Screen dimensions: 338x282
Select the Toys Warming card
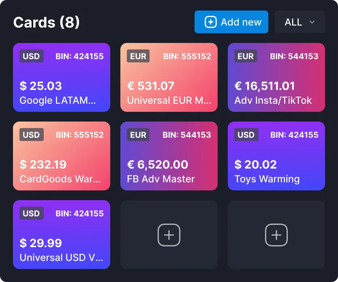276,156
